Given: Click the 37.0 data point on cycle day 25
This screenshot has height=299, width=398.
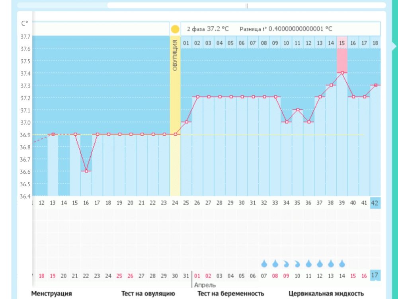Looking at the screenshot, I should coord(187,122).
